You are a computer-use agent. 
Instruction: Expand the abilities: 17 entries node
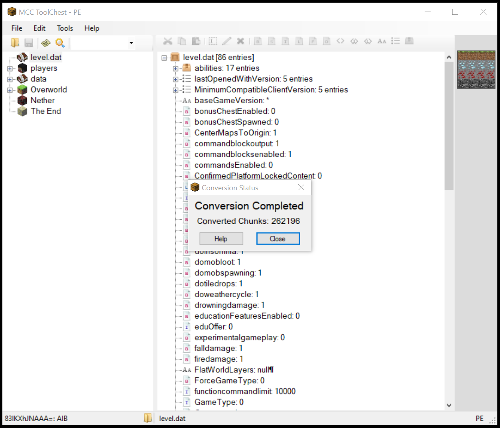pyautogui.click(x=175, y=69)
